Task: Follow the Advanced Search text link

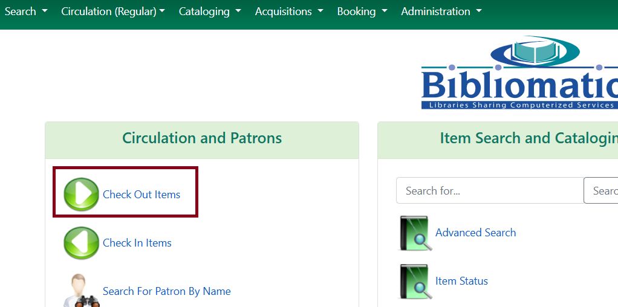Action: pos(476,233)
